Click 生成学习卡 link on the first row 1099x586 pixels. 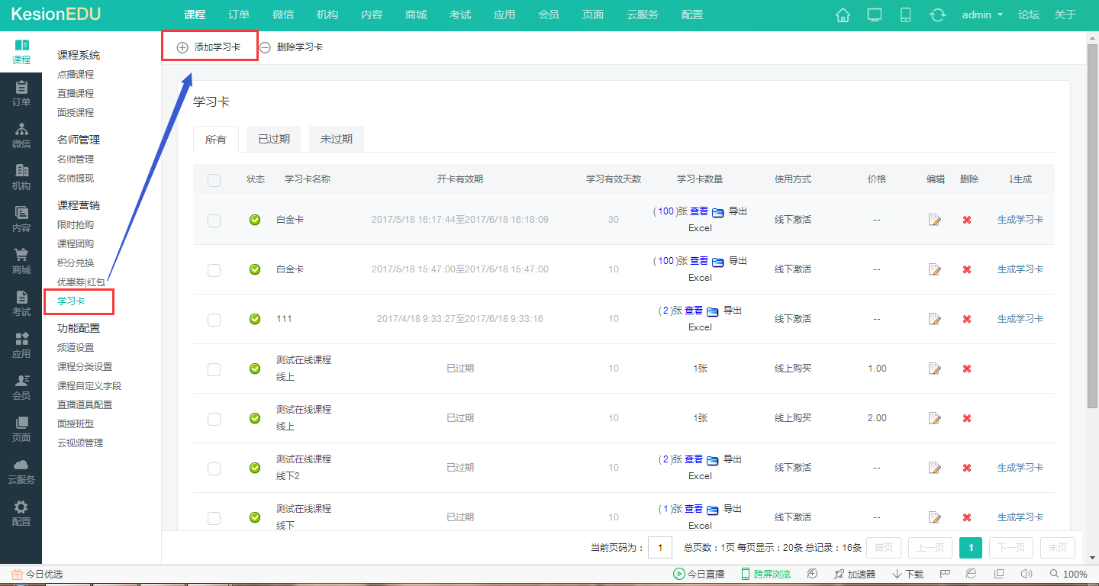(1021, 219)
